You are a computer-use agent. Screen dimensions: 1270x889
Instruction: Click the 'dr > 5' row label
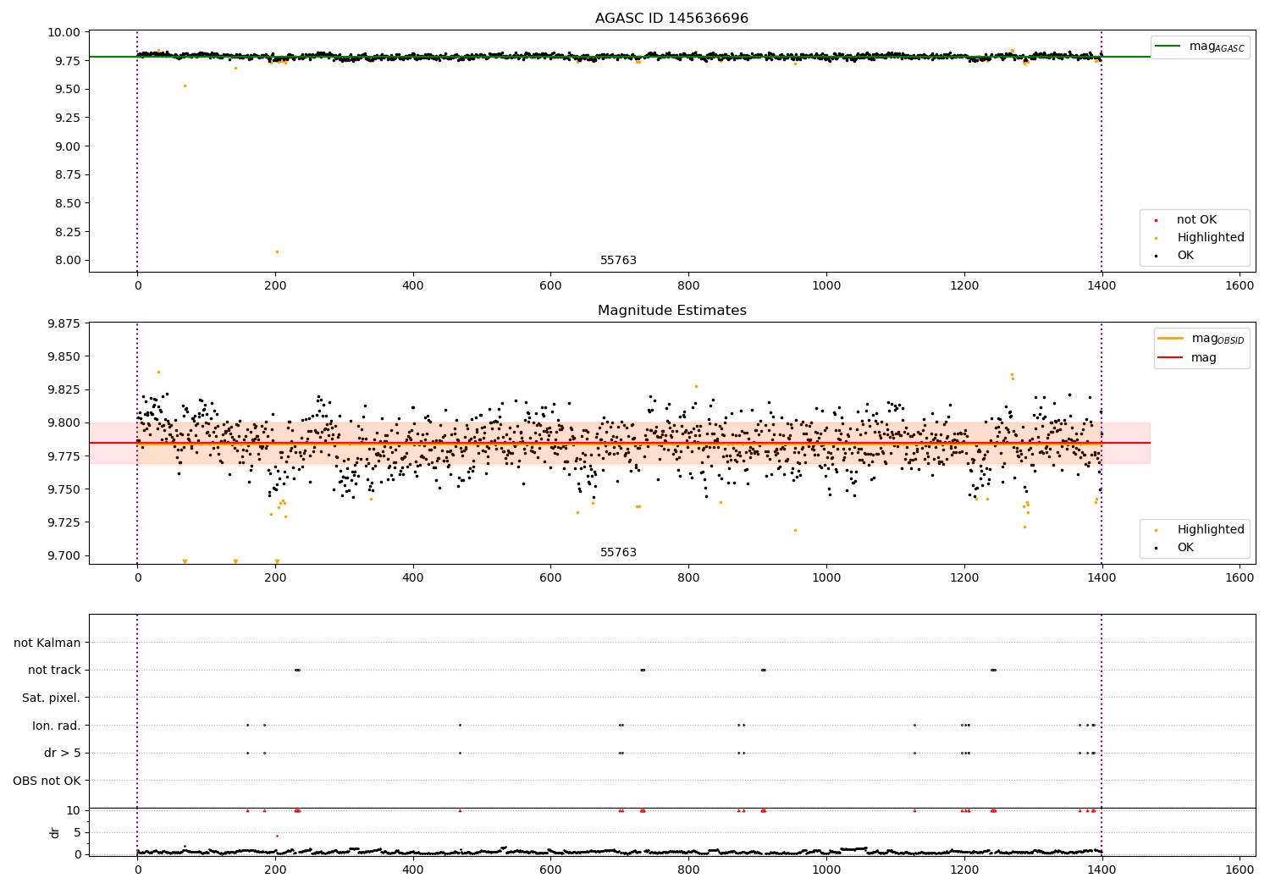63,753
